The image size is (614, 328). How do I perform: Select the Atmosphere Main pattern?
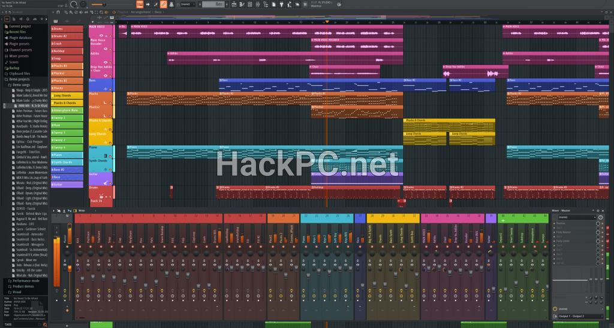(x=66, y=110)
